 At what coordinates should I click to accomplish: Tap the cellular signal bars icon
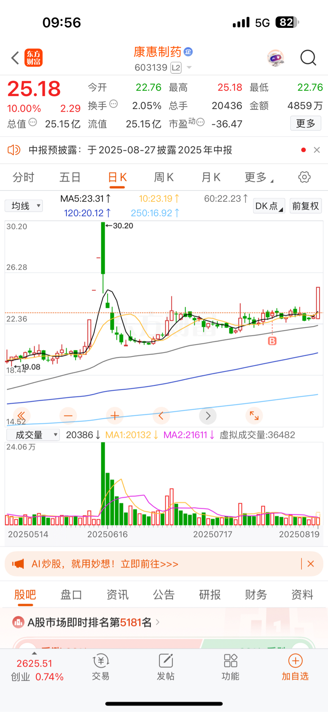(241, 22)
